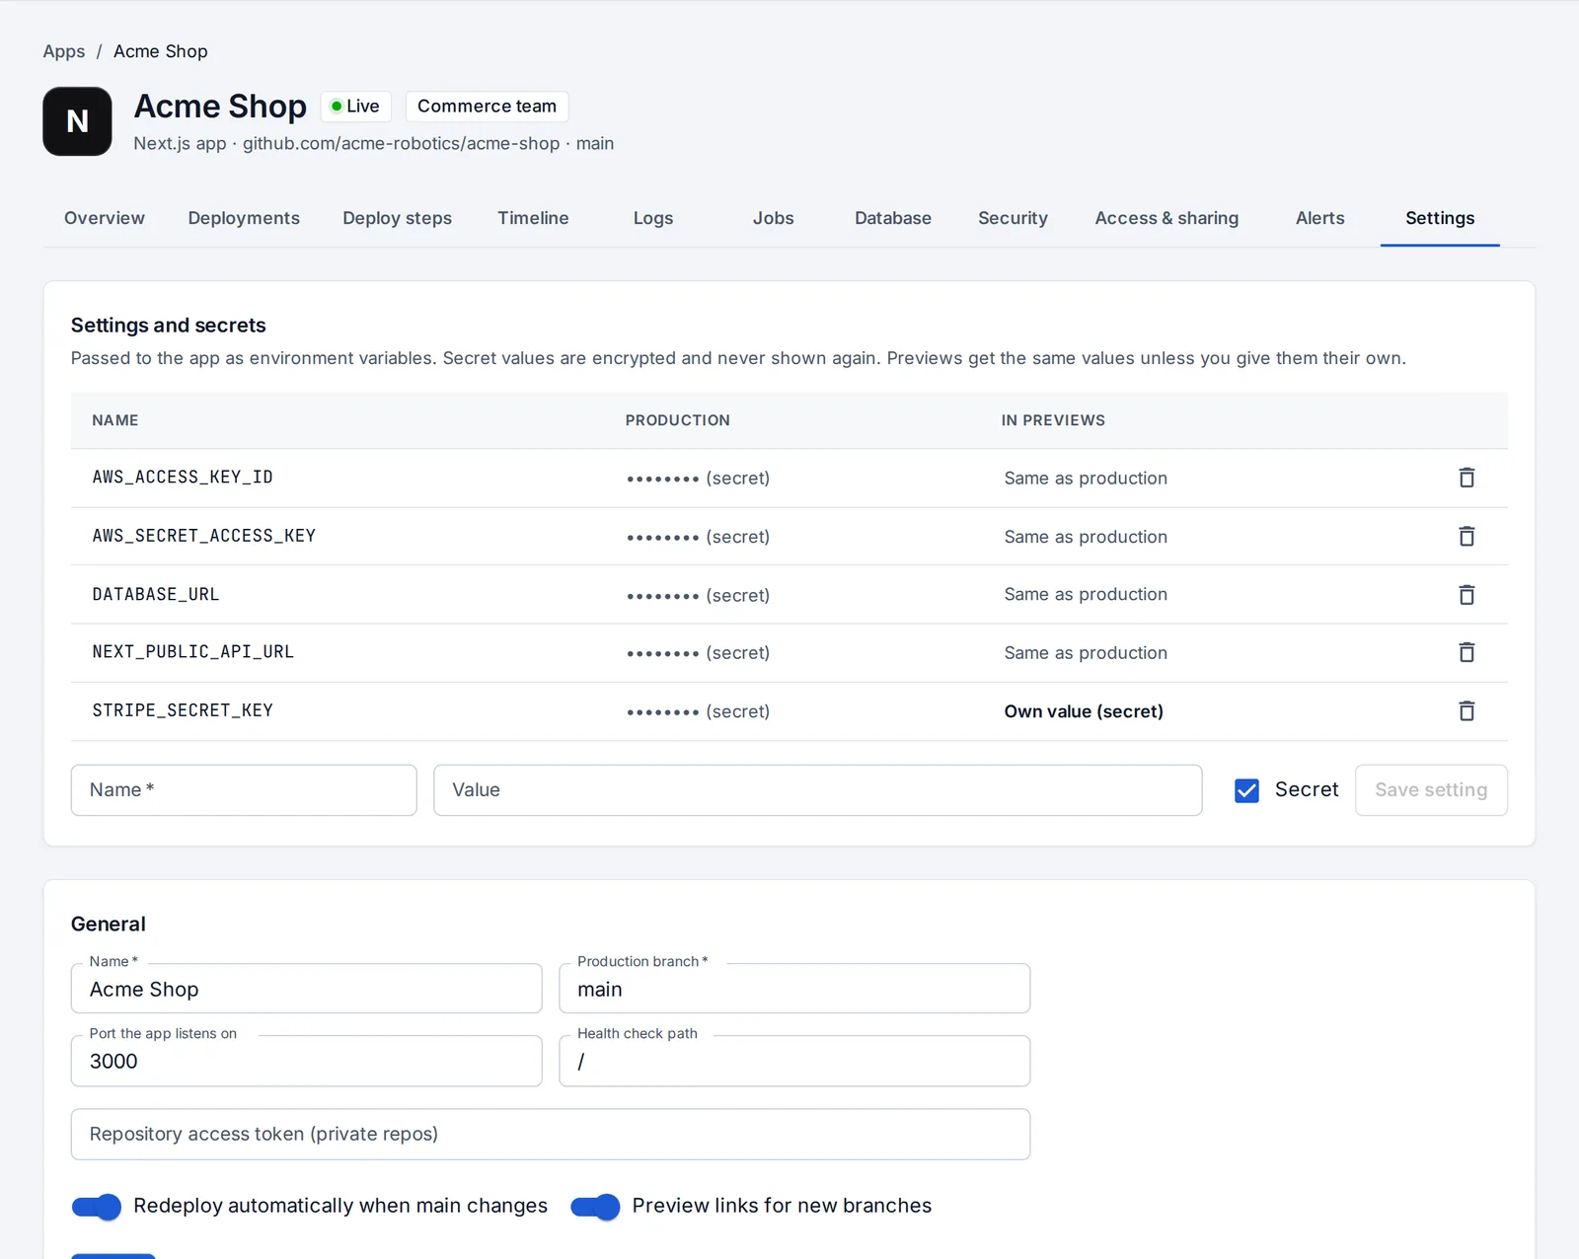Click the Acme Shop app logo icon
The width and height of the screenshot is (1579, 1259).
(77, 121)
